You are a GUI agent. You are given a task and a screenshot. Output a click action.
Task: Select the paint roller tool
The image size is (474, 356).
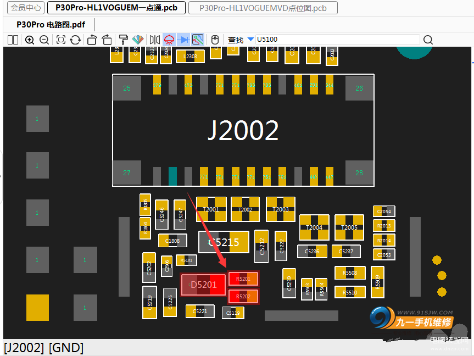pyautogui.click(x=123, y=40)
